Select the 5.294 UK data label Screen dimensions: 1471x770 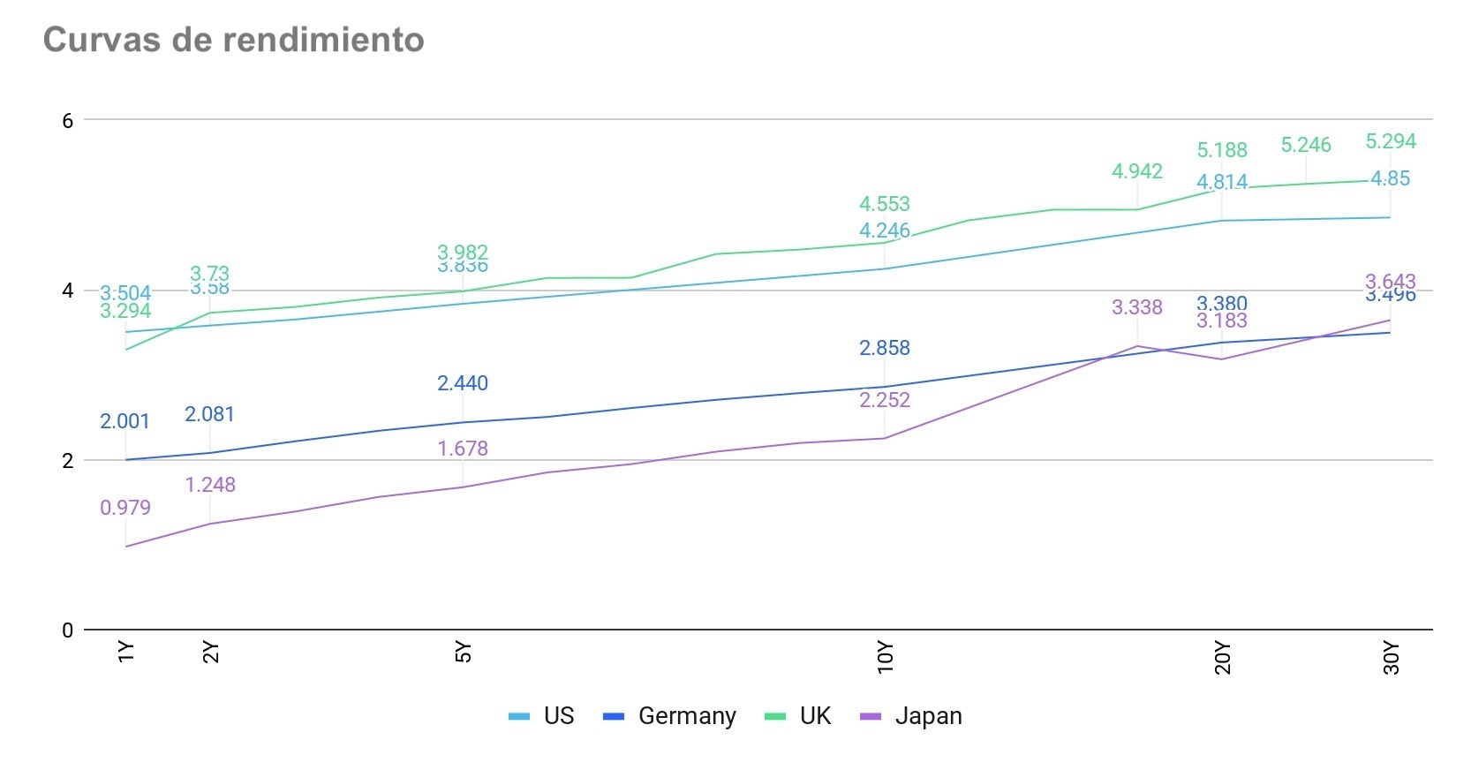click(1391, 141)
